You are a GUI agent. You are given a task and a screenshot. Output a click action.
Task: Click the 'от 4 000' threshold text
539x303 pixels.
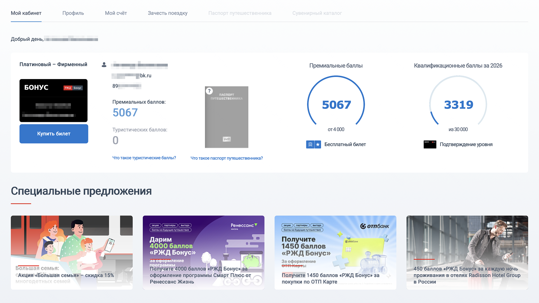point(336,129)
